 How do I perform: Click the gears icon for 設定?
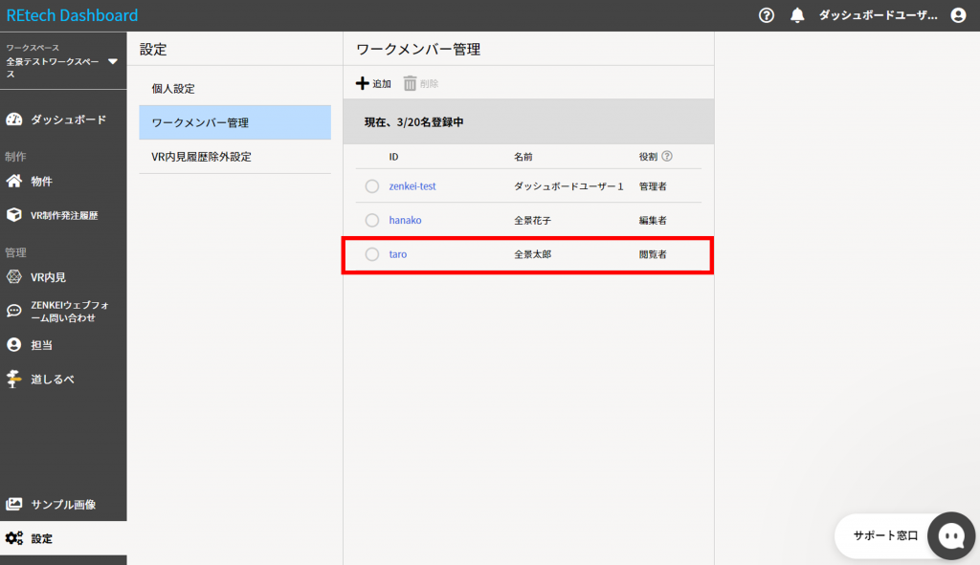coord(13,538)
